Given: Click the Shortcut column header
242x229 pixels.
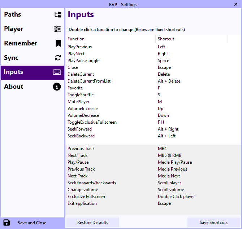Looking at the screenshot, I should pos(166,39).
